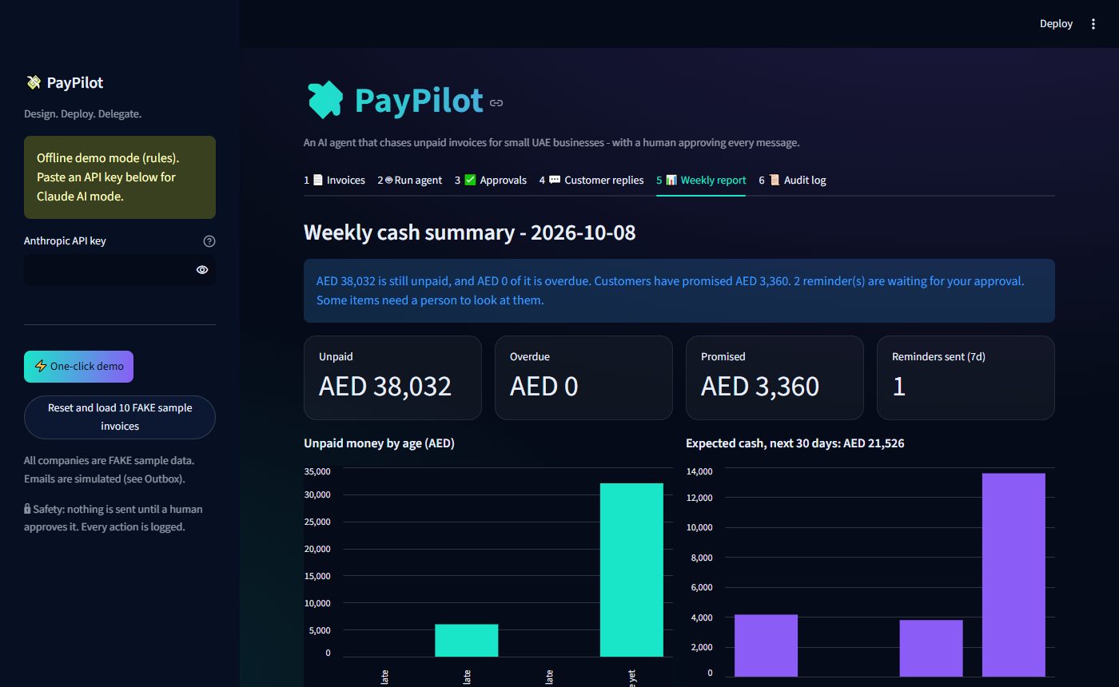Click the first purple bar in expected cash chart
This screenshot has width=1119, height=687.
766,645
